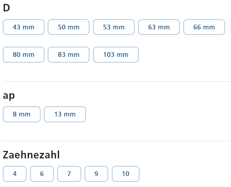This screenshot has width=231, height=187.
Task: Select the 43 mm diameter option
Action: tap(23, 27)
